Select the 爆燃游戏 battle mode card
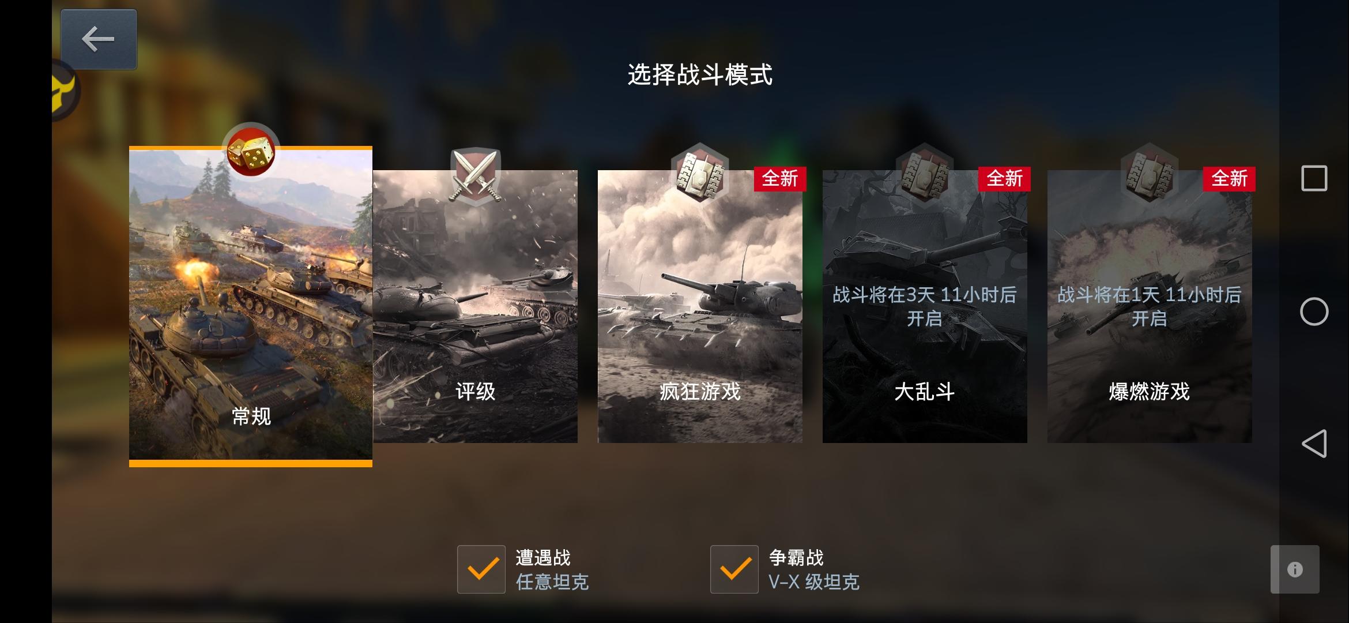1349x623 pixels. click(x=1150, y=306)
